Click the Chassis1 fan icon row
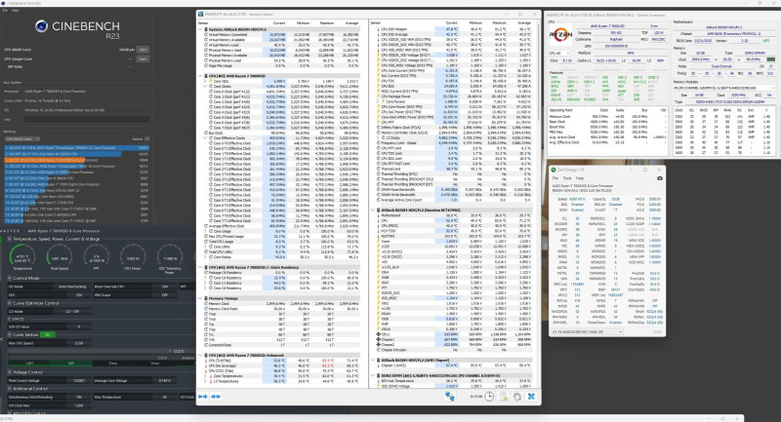 (378, 339)
